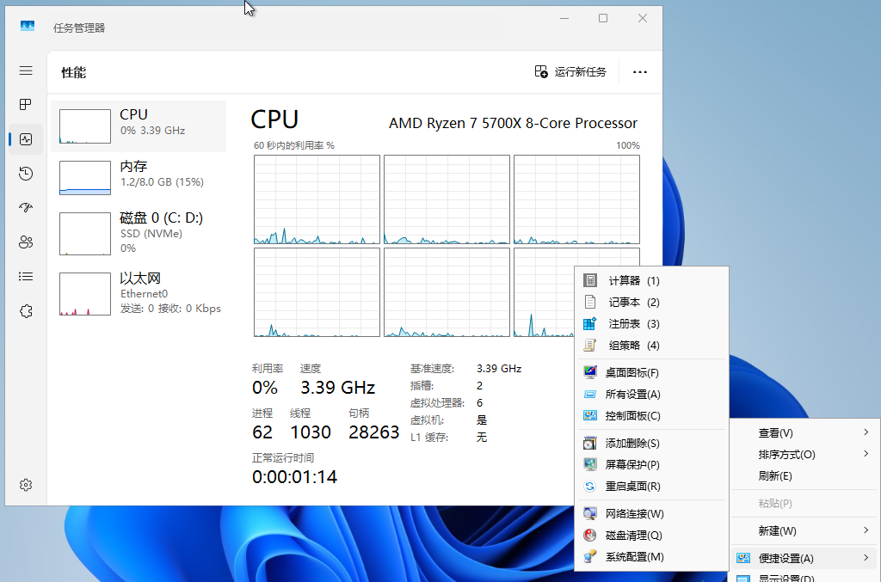Click the Task Manager app icon in title bar

(27, 27)
